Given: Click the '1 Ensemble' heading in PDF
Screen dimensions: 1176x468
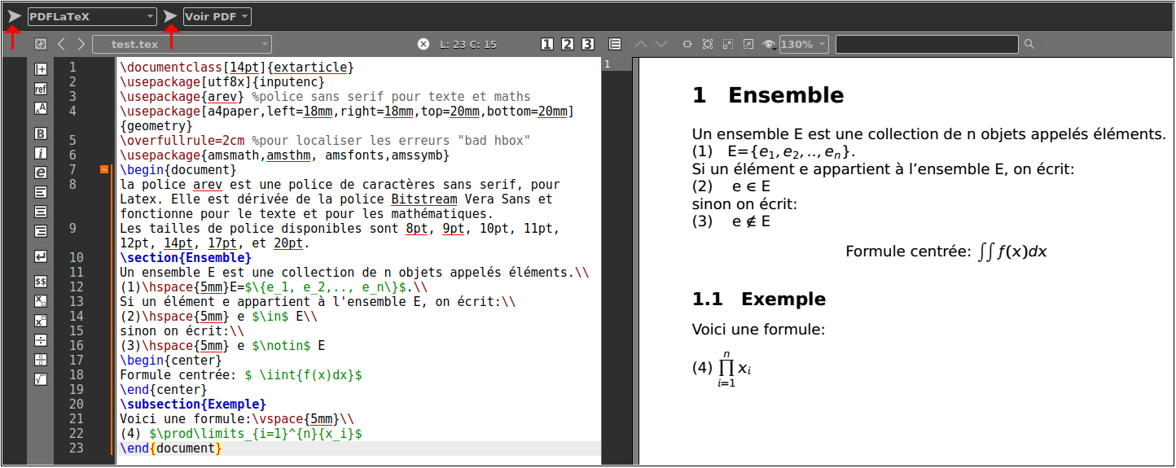Looking at the screenshot, I should click(768, 95).
